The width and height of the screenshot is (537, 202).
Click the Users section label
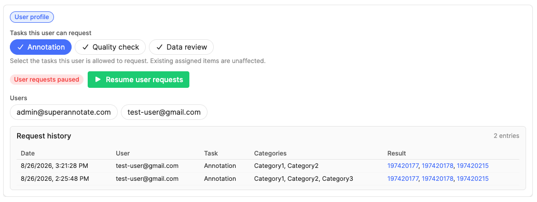(19, 98)
